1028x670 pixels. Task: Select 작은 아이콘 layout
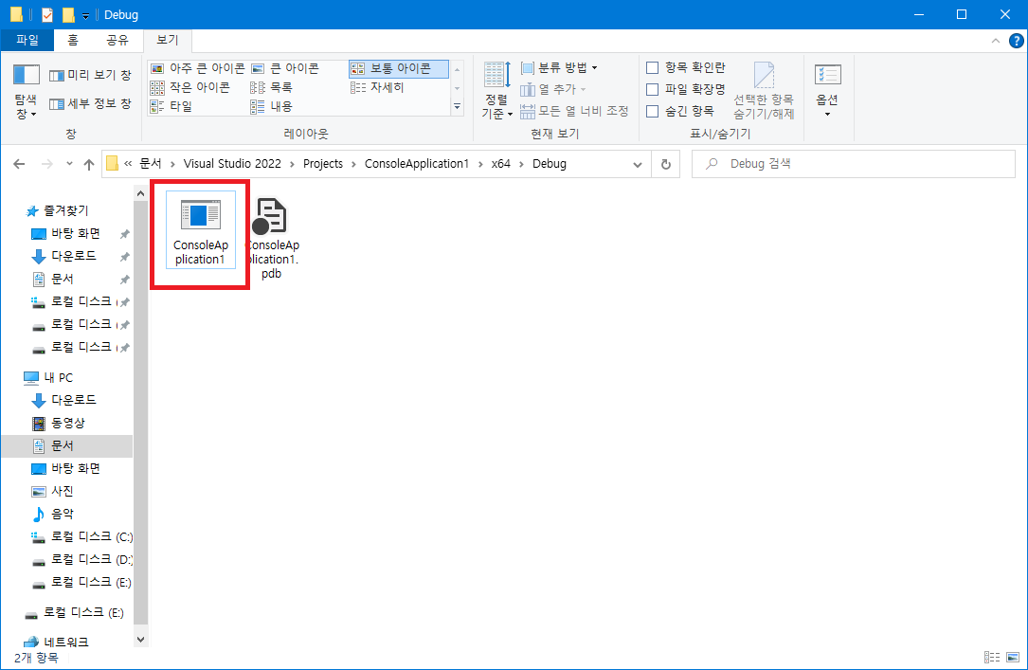(x=190, y=87)
